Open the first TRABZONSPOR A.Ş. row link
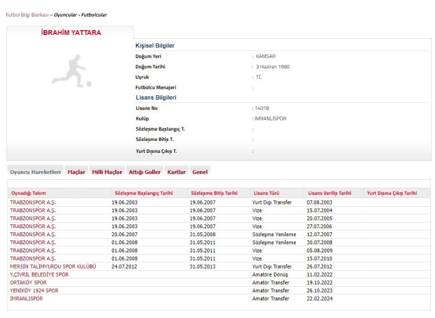This screenshot has height=318, width=435. click(x=33, y=203)
